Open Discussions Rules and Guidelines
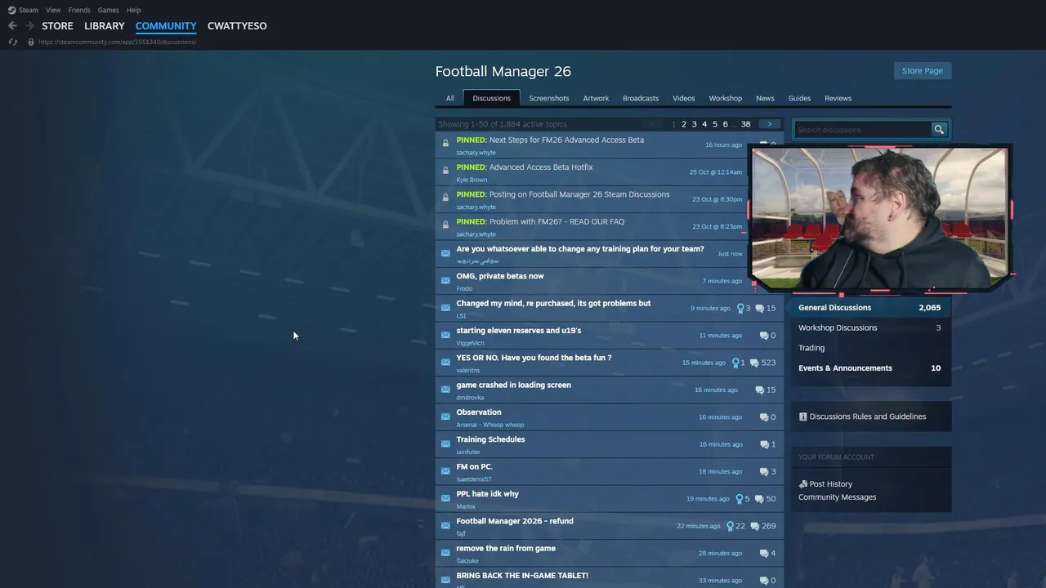 tap(867, 416)
